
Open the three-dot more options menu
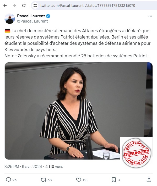pos(150,16)
